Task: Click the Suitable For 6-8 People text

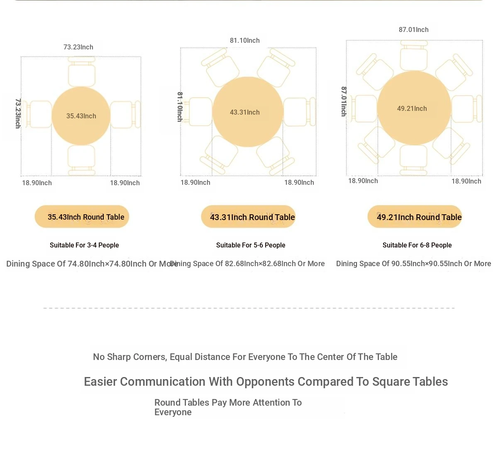Action: (417, 245)
